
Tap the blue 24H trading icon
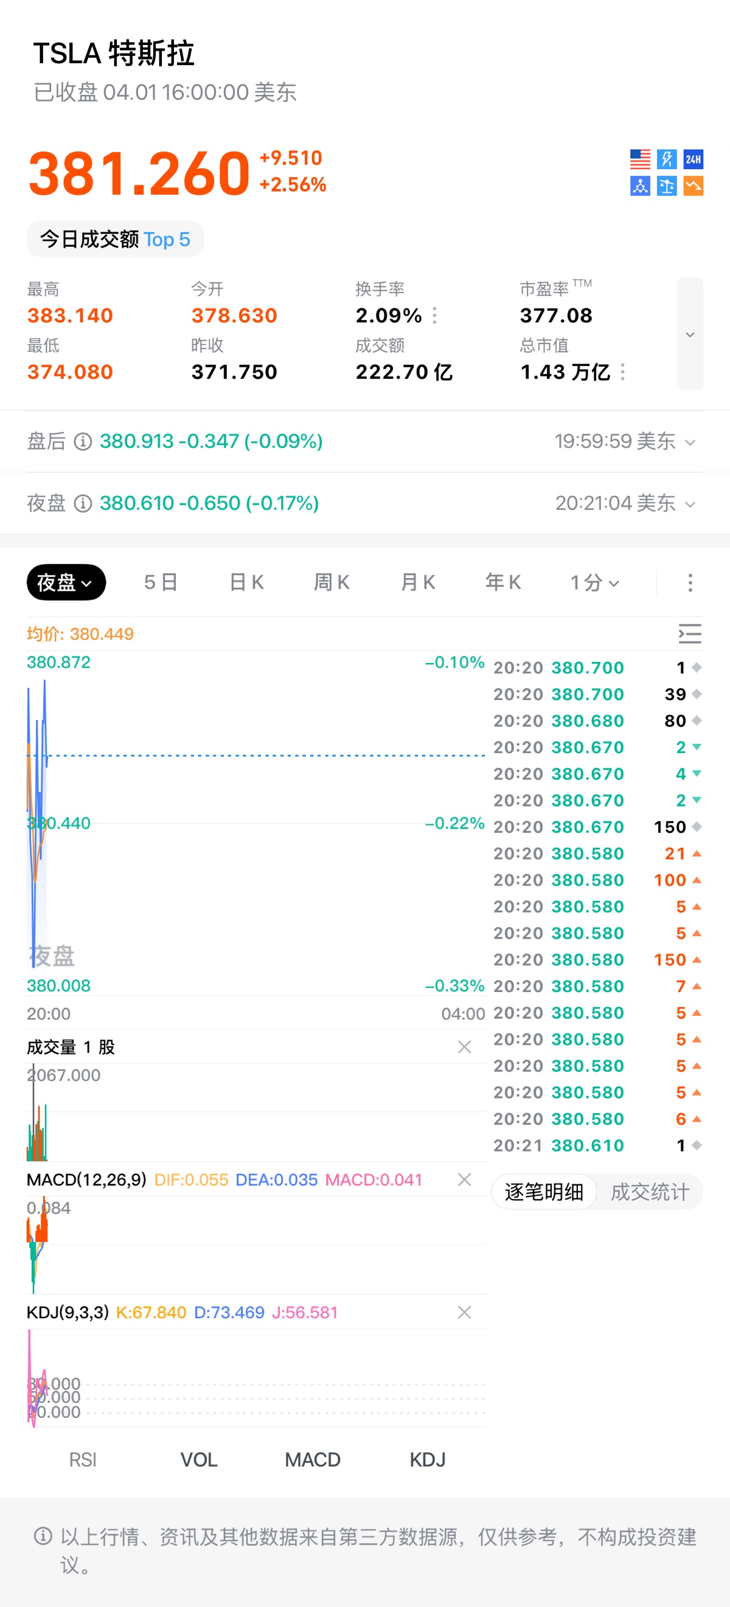[693, 159]
